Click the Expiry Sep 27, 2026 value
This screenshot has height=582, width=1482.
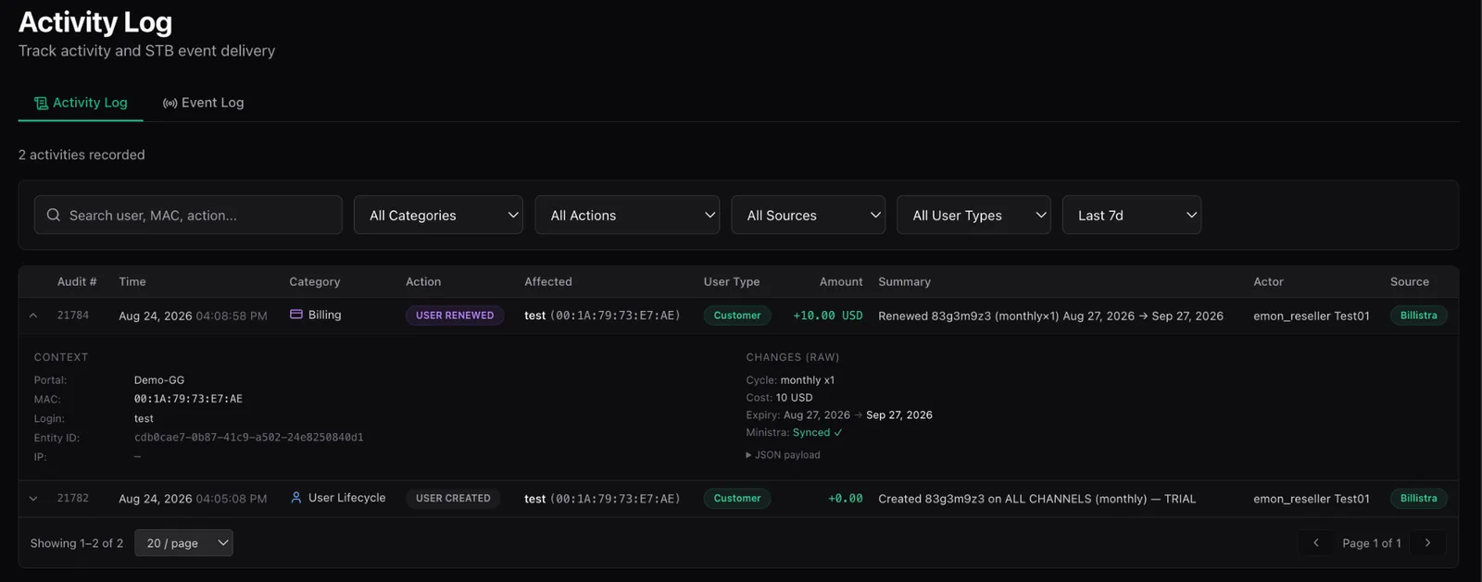click(899, 415)
